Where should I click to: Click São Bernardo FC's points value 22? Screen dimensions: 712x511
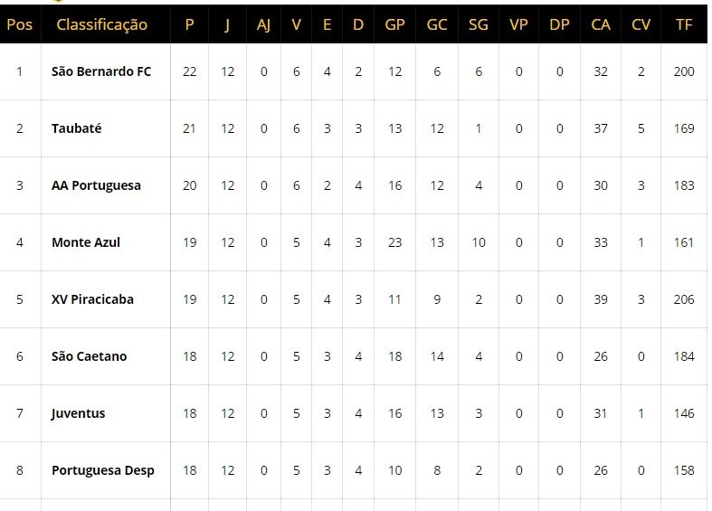[x=189, y=71]
